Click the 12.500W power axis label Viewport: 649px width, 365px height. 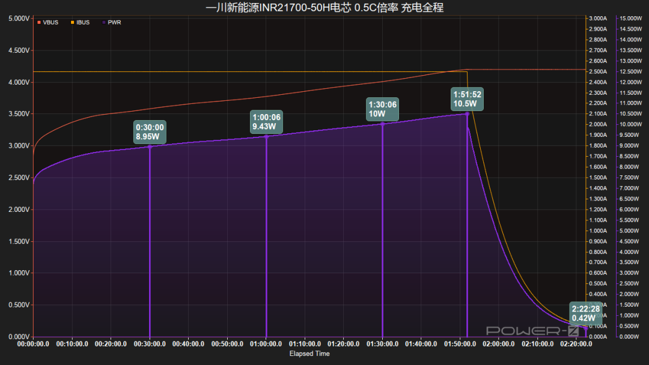point(631,71)
